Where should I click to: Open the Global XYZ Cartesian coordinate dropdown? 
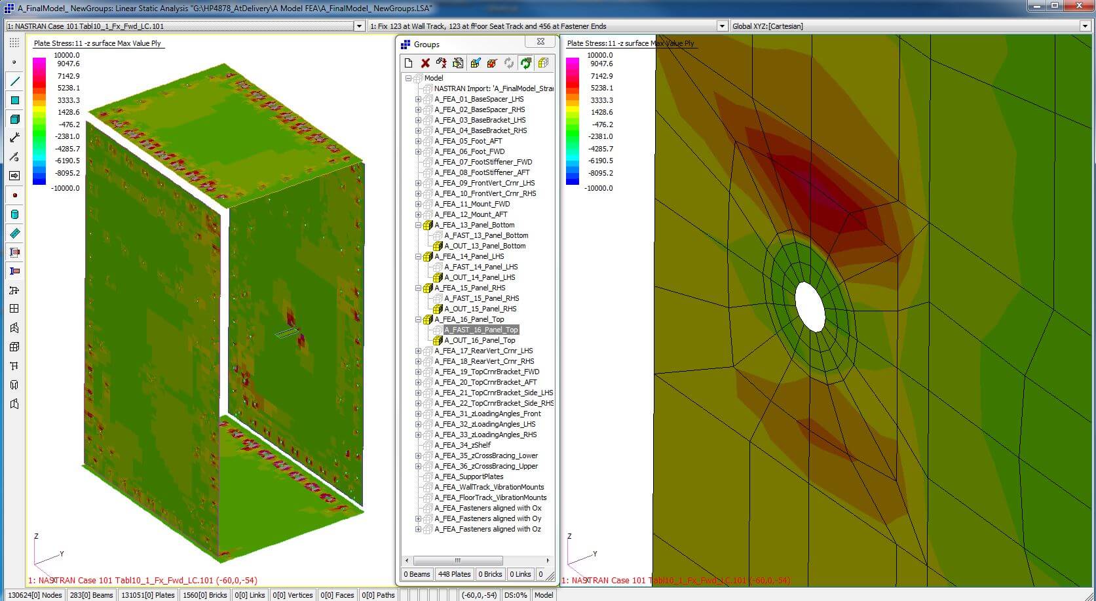click(1086, 26)
